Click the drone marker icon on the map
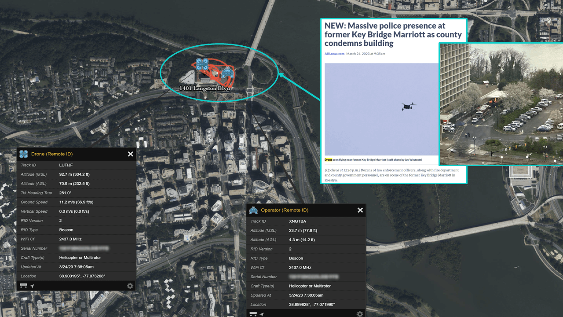 coord(202,64)
